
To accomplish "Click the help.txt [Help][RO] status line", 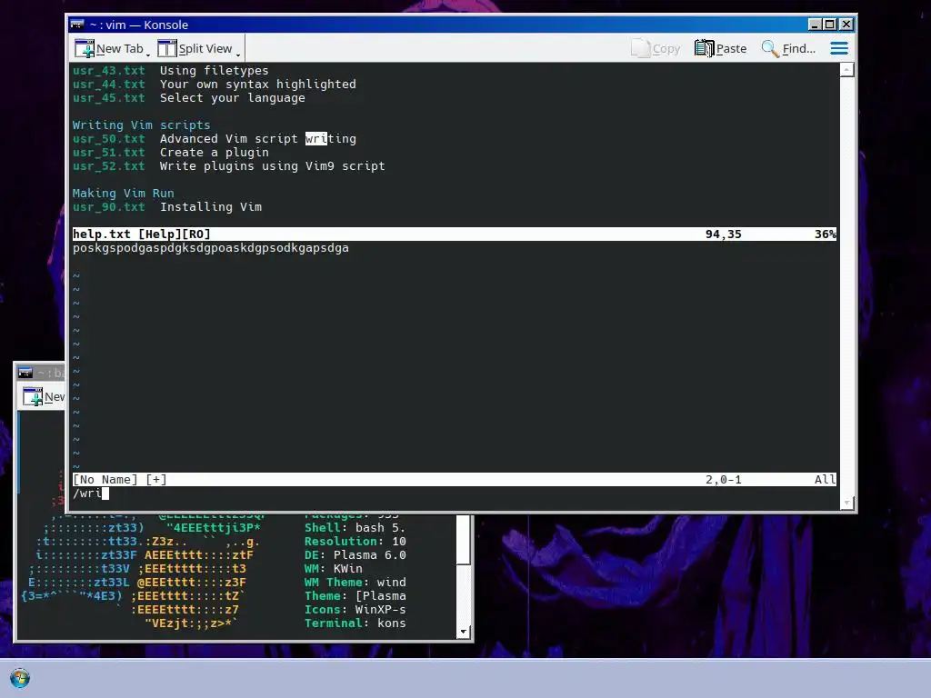I will click(455, 234).
